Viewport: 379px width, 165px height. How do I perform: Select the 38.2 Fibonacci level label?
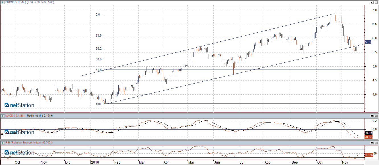pyautogui.click(x=99, y=48)
